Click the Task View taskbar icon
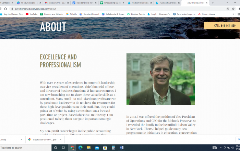This screenshot has width=240, height=151. 63,148
